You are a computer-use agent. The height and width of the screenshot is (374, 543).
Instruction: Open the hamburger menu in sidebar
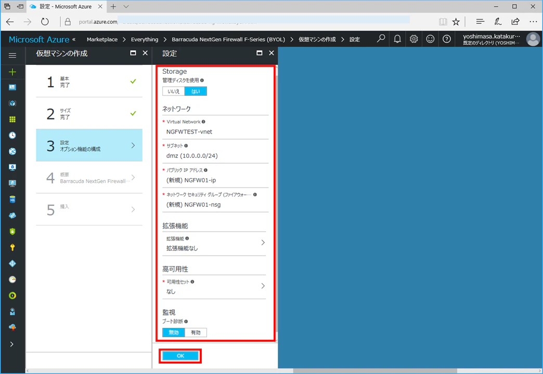tap(12, 56)
